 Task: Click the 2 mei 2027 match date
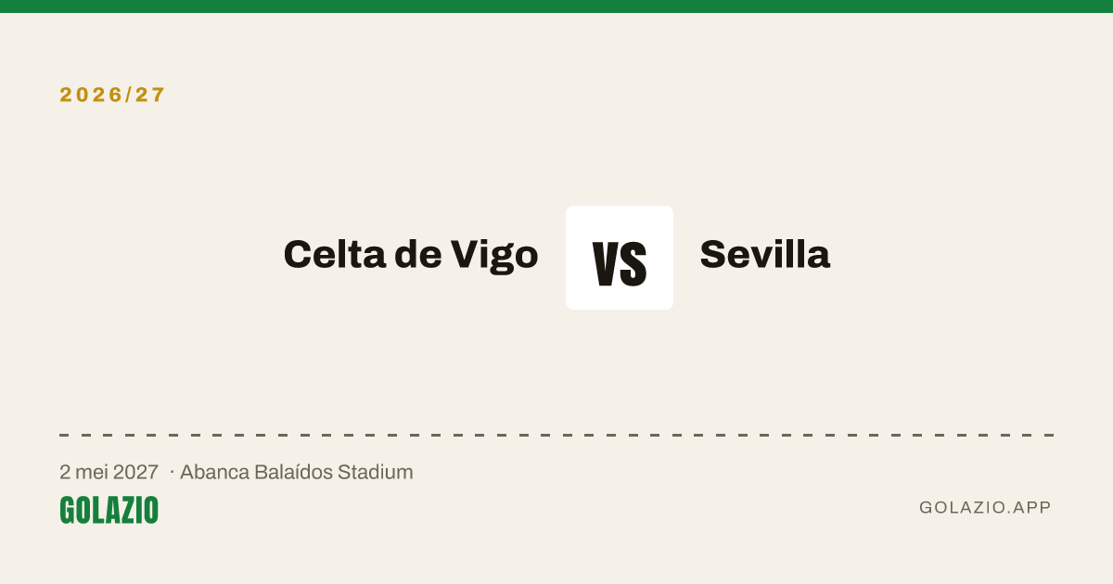pos(109,472)
